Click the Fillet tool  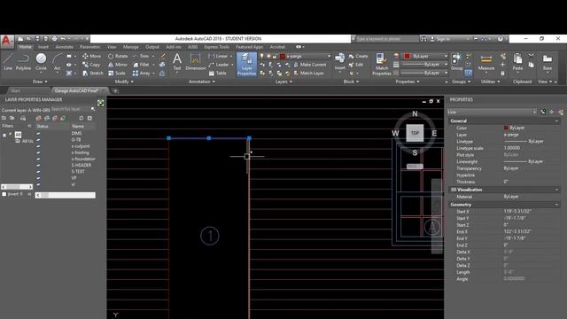[x=141, y=65]
